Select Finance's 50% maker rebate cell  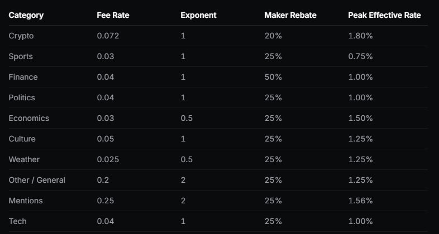coord(273,77)
